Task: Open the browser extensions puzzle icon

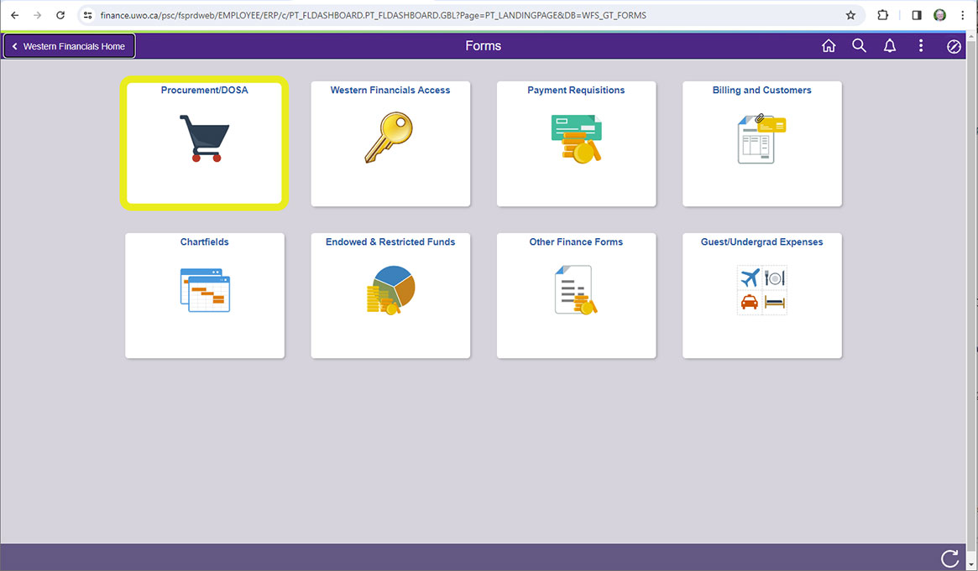Action: (x=882, y=15)
